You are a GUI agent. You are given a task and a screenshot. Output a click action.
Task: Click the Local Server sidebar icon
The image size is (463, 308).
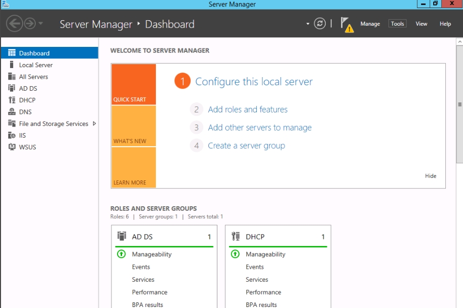coord(12,65)
